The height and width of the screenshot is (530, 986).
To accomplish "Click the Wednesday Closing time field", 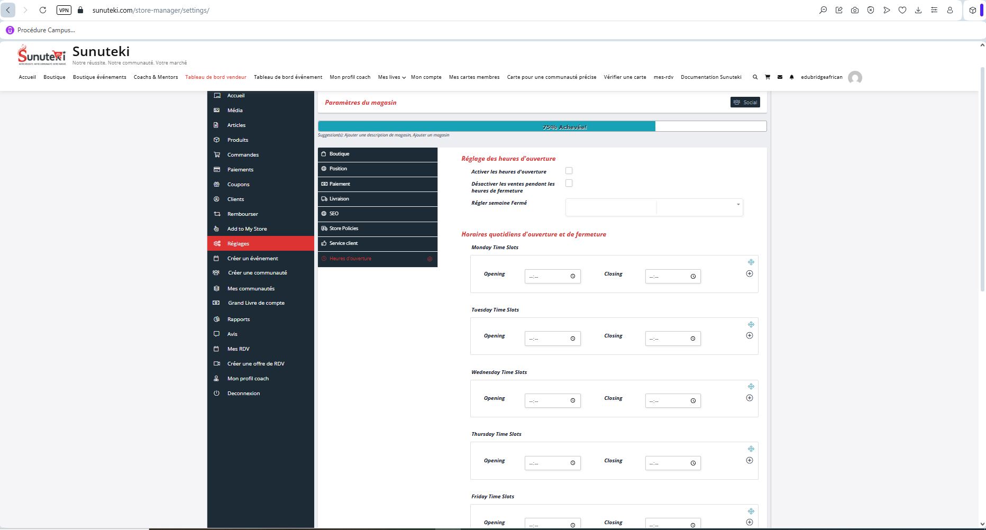I will pyautogui.click(x=672, y=401).
